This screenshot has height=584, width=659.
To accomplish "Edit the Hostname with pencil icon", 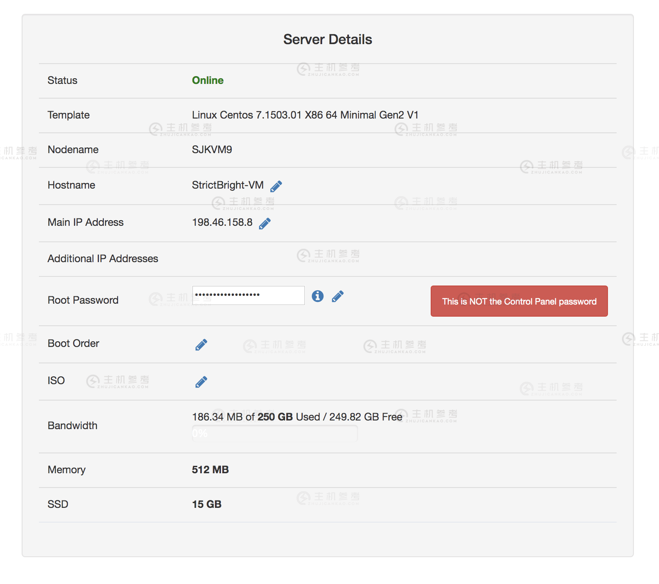I will (276, 186).
